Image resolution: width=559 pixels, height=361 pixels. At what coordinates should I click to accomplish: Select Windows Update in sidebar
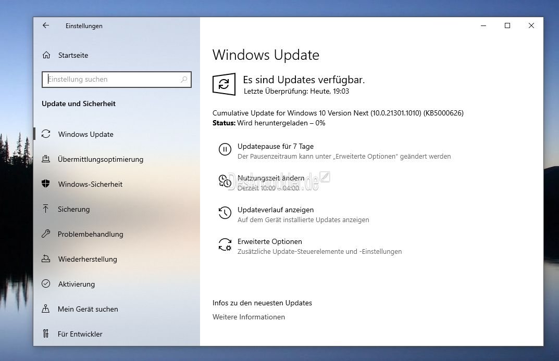86,134
